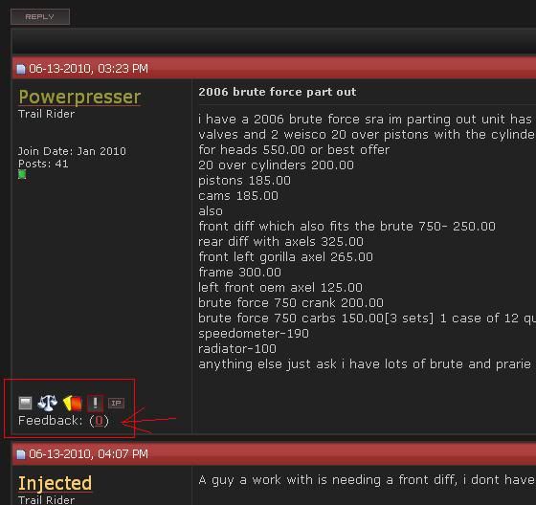Open Powerpresser's user profile link
This screenshot has height=505, width=536.
point(79,97)
